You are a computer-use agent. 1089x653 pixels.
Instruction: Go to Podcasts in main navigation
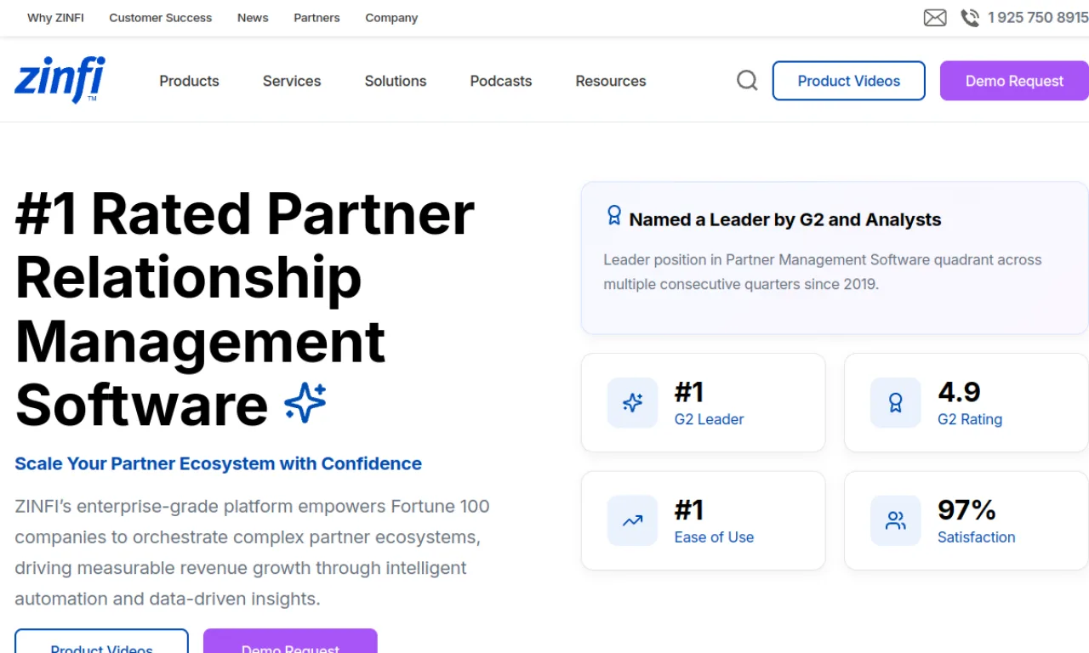click(501, 81)
